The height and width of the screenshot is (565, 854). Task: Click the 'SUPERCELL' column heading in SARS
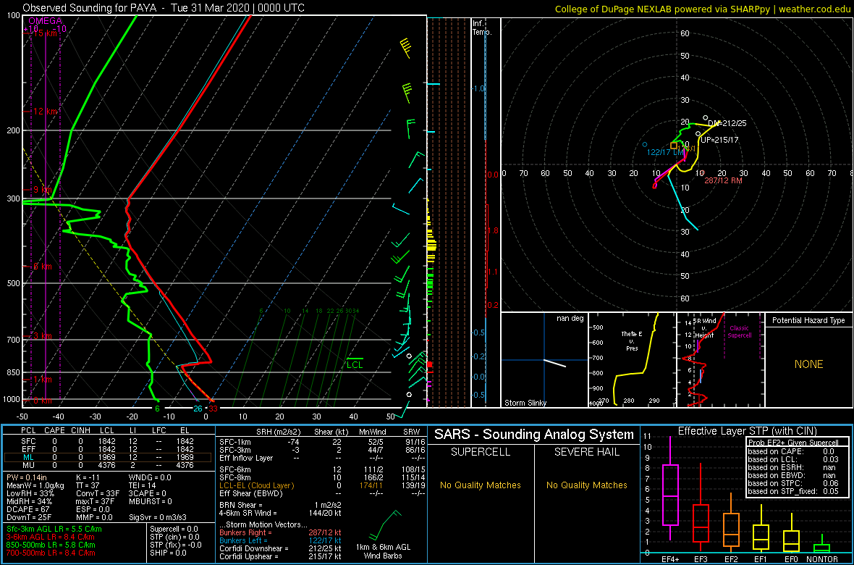[x=481, y=453]
